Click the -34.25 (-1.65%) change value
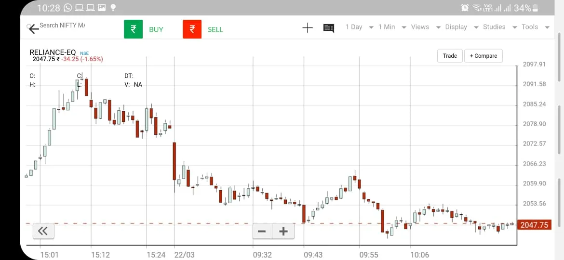Viewport: 564px width, 260px height. click(82, 59)
